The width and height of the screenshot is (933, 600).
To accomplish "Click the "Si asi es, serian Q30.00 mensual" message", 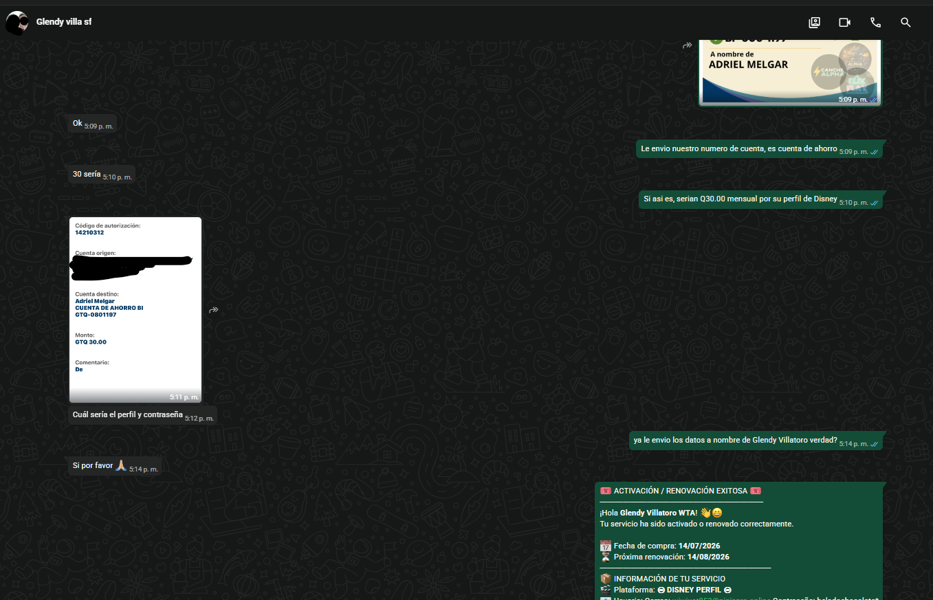I will pos(760,200).
